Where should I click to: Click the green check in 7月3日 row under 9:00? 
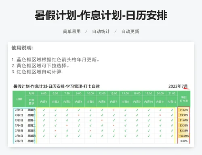(x=79, y=120)
